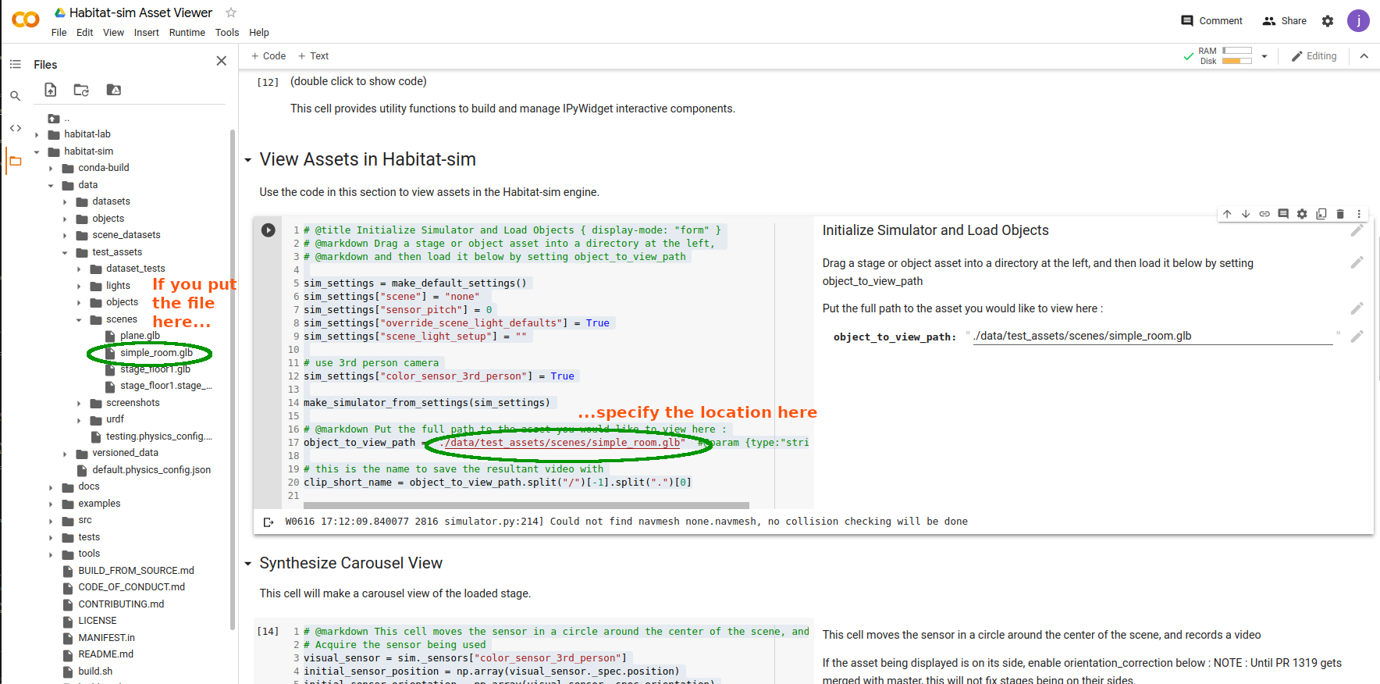Open the Runtime menu
The height and width of the screenshot is (684, 1380).
click(187, 33)
